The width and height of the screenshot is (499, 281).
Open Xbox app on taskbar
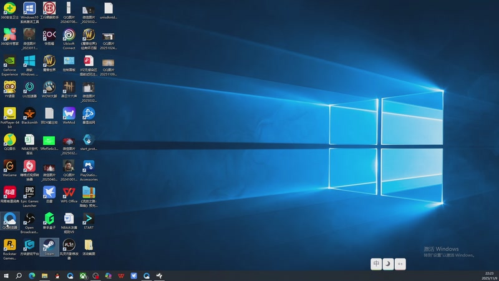click(83, 275)
